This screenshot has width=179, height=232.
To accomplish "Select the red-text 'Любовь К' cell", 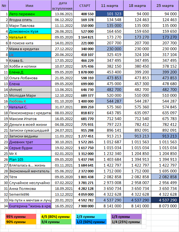I will pos(30,101).
